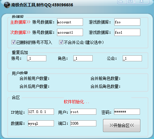Click the red 次数据库>> label
The image size is (154, 139).
[x=20, y=32]
